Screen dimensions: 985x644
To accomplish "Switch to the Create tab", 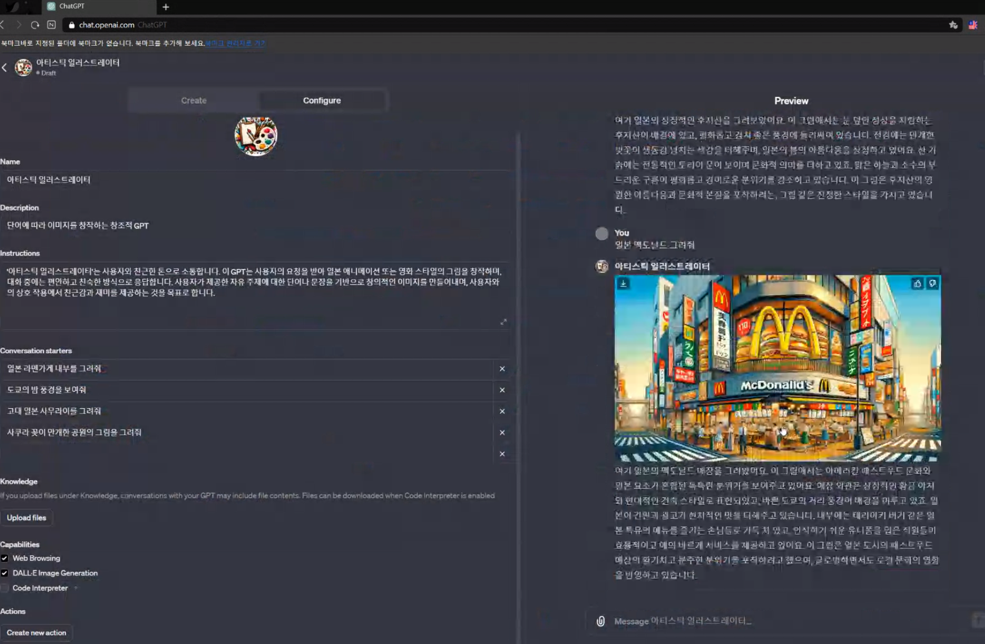I will click(194, 100).
